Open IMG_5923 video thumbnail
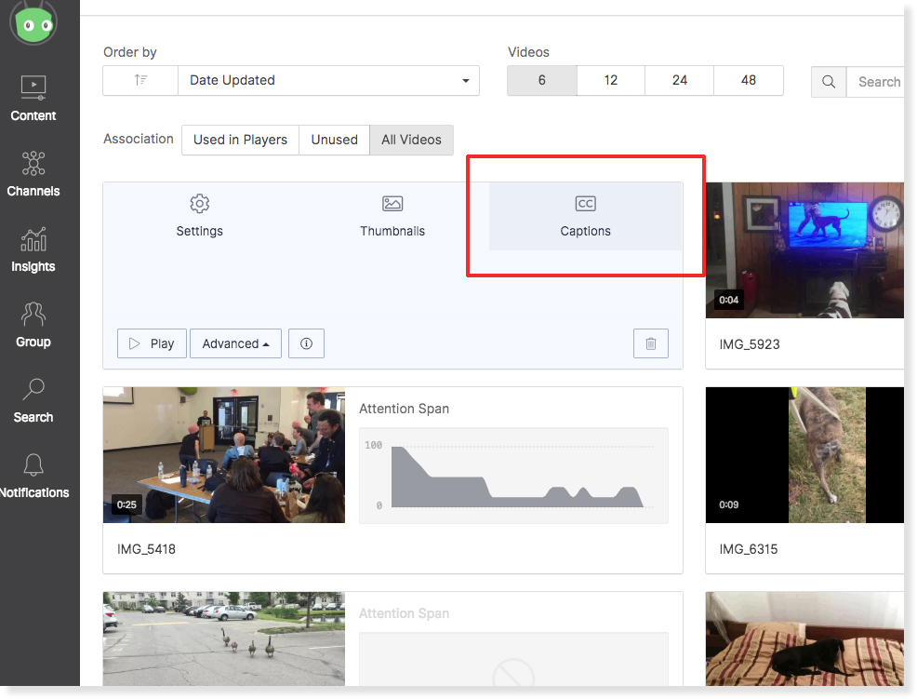 pyautogui.click(x=804, y=250)
